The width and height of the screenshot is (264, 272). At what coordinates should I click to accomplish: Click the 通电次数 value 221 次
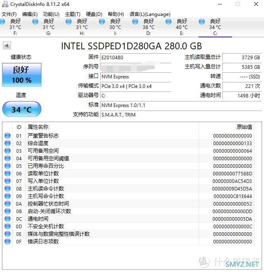(x=242, y=86)
